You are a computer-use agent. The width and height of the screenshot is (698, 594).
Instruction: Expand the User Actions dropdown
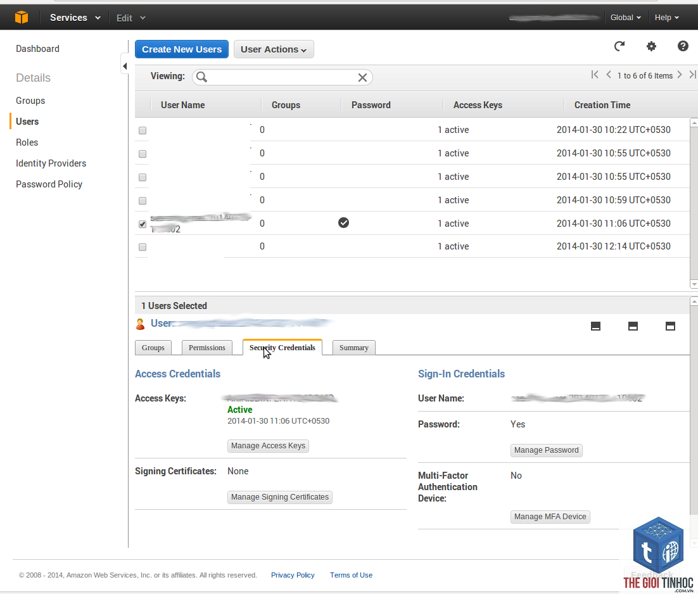274,49
